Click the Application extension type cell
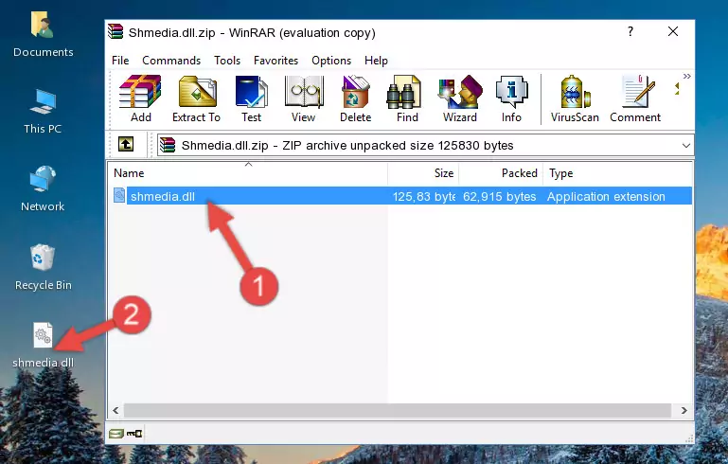 pyautogui.click(x=606, y=196)
